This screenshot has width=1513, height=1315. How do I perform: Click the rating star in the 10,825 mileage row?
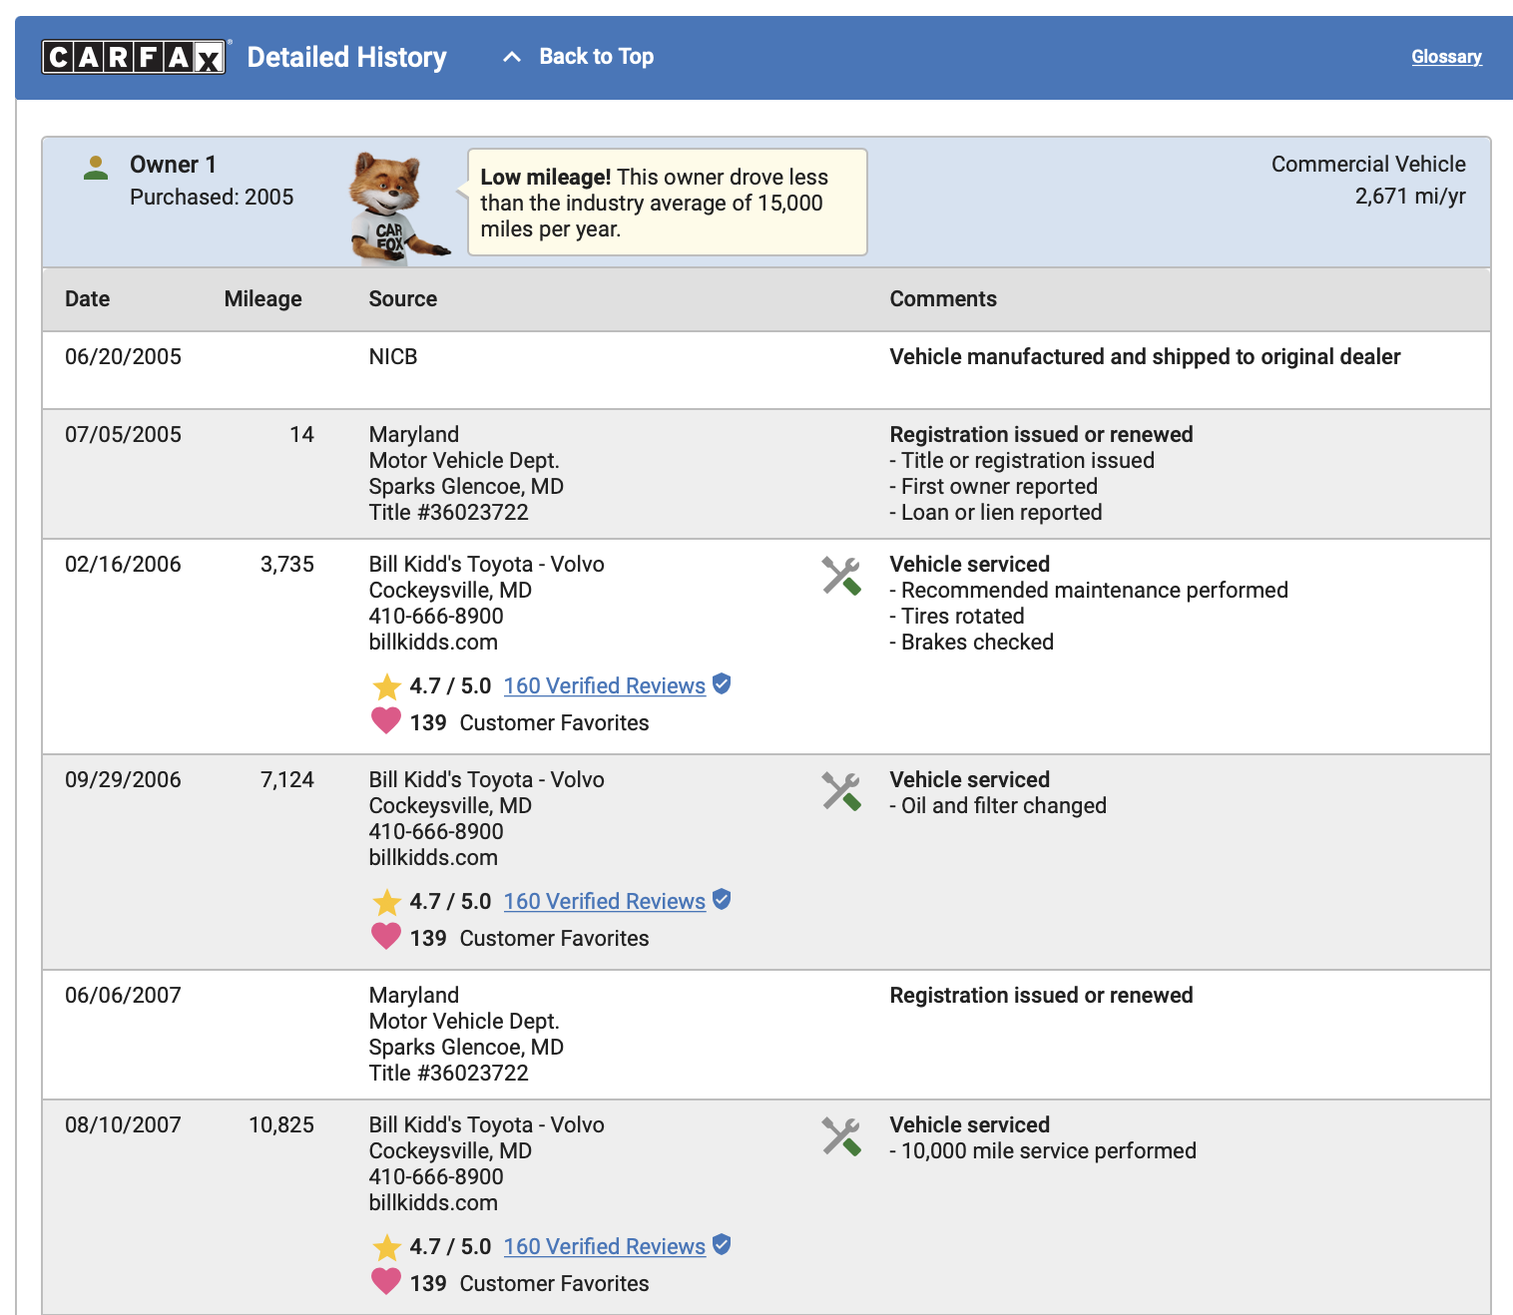tap(386, 1247)
